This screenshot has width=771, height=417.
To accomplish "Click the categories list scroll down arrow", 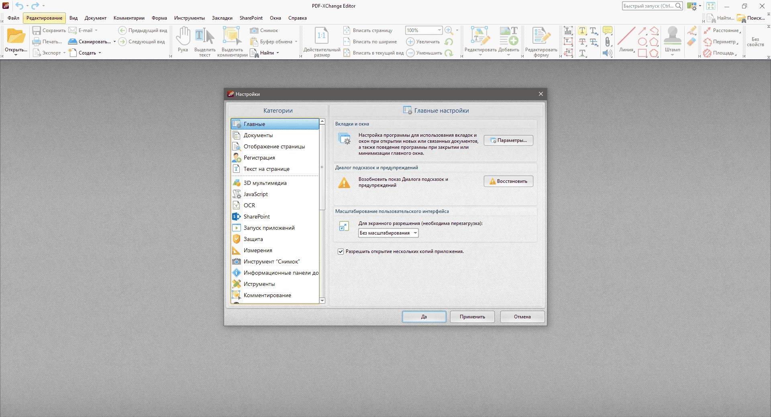I will 322,300.
